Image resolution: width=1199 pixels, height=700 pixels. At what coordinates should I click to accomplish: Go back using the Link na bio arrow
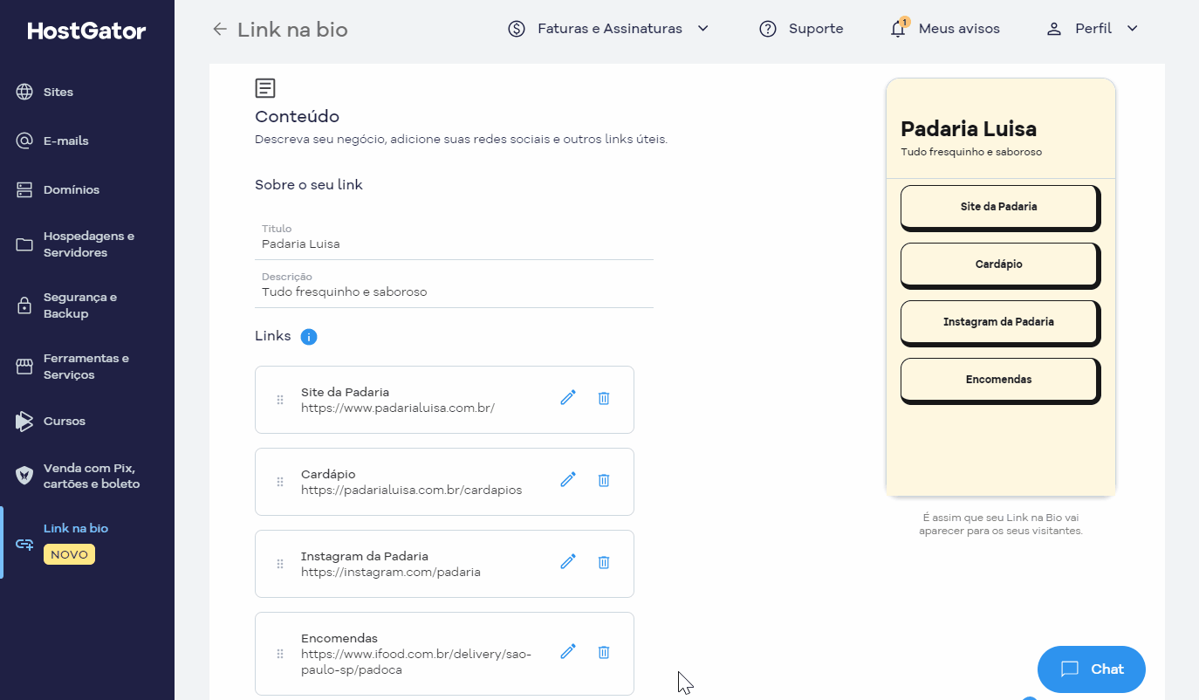(x=220, y=29)
